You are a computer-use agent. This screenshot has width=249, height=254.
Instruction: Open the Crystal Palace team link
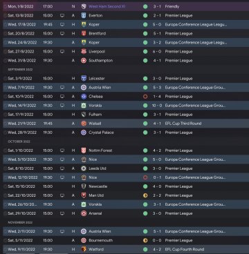click(101, 133)
